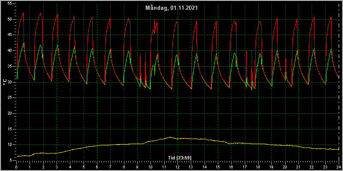Click the °C axis unit label

pos(5,82)
